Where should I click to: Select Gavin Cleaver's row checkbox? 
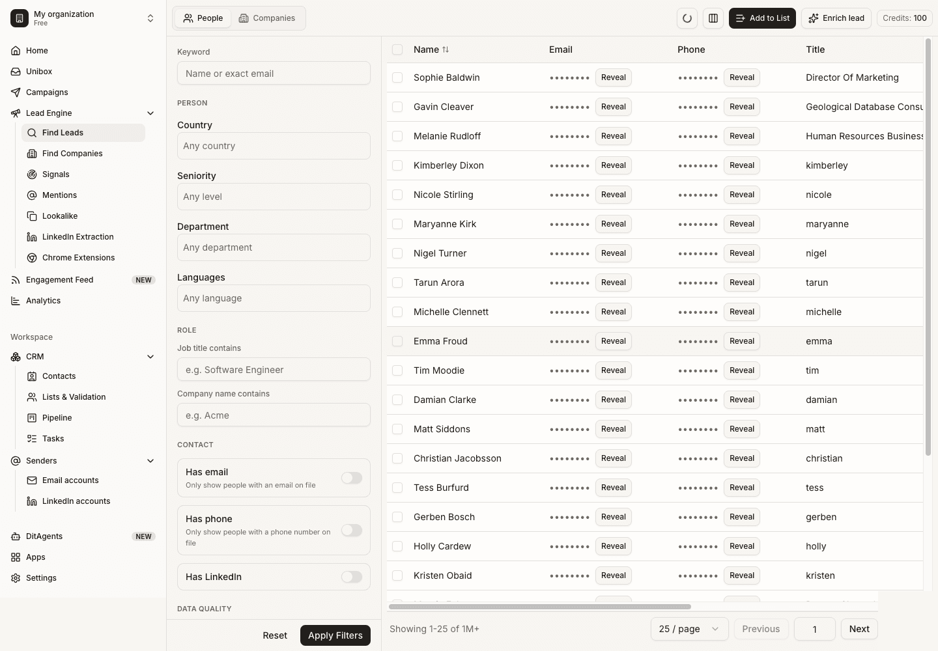click(x=397, y=107)
